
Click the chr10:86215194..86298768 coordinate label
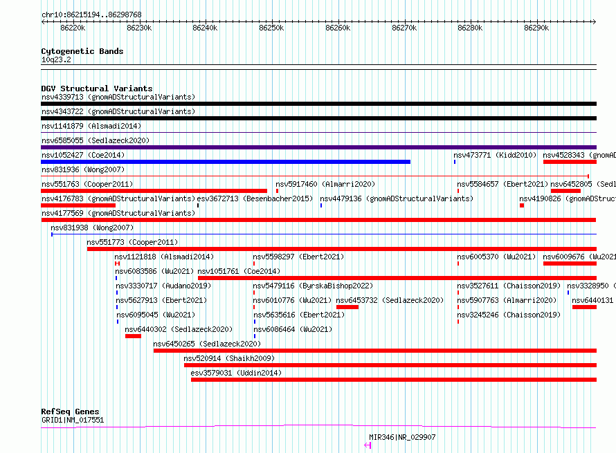[91, 15]
